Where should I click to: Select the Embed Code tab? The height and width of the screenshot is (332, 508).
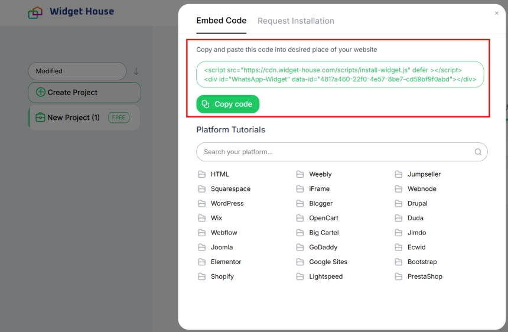click(x=222, y=21)
